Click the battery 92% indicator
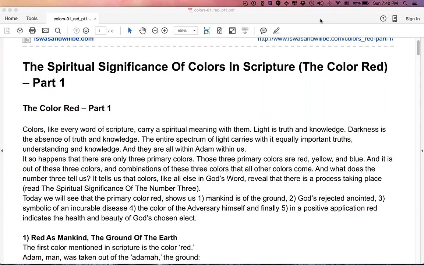The image size is (424, 265). pyautogui.click(x=361, y=3)
